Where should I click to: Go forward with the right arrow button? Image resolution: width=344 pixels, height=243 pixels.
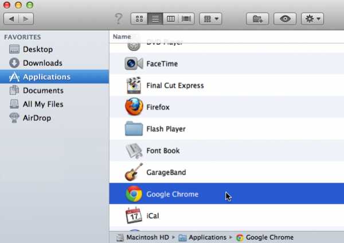click(x=26, y=19)
